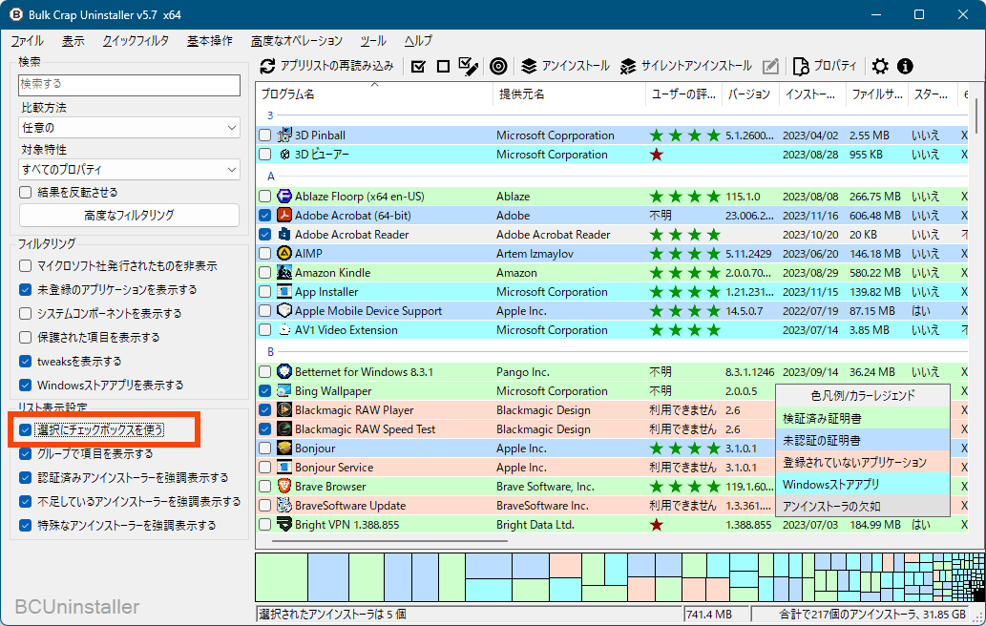Check 保護された項目を表示する
The image size is (986, 626).
pos(25,337)
